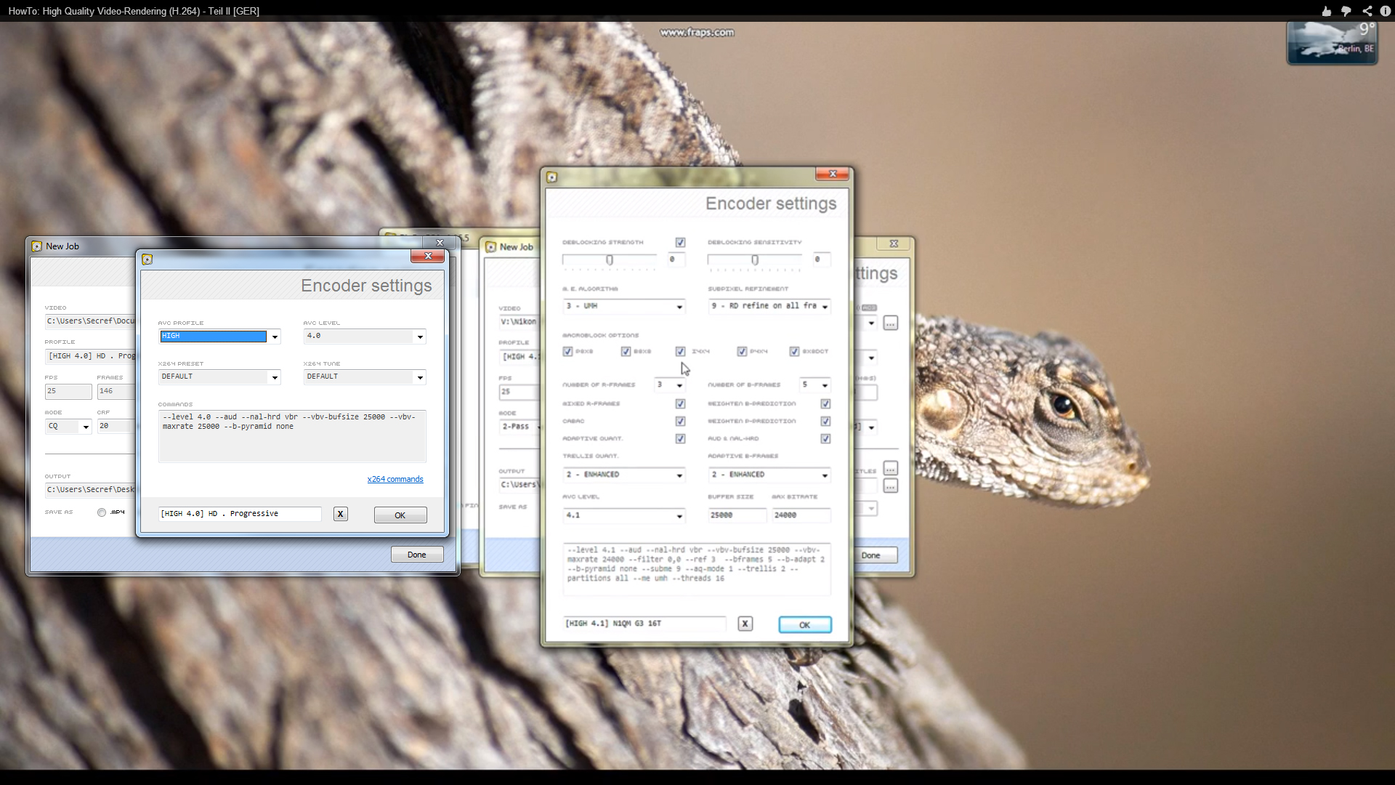Click the video info icon
The height and width of the screenshot is (785, 1395).
(1386, 11)
